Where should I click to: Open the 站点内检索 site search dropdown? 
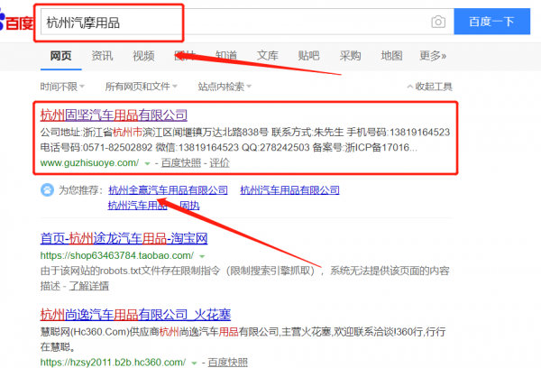225,87
